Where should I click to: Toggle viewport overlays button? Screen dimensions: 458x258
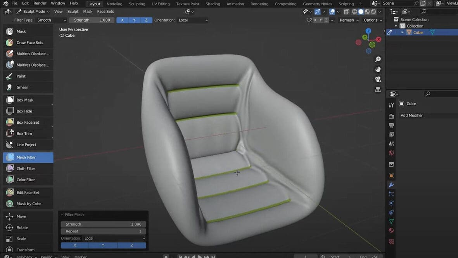point(332,12)
